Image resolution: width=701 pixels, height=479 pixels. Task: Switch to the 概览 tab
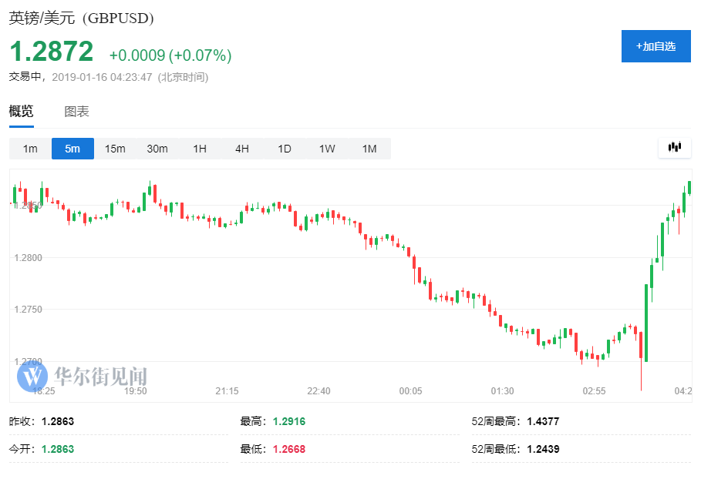pyautogui.click(x=22, y=112)
